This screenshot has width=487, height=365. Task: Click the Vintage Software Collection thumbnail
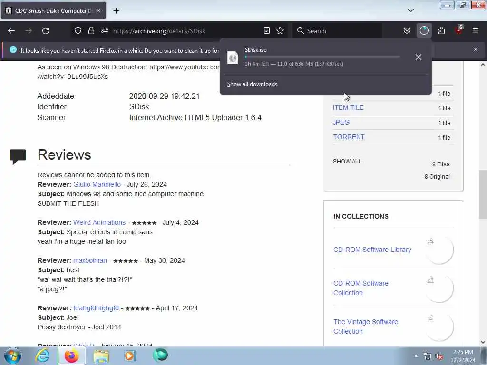(x=439, y=327)
